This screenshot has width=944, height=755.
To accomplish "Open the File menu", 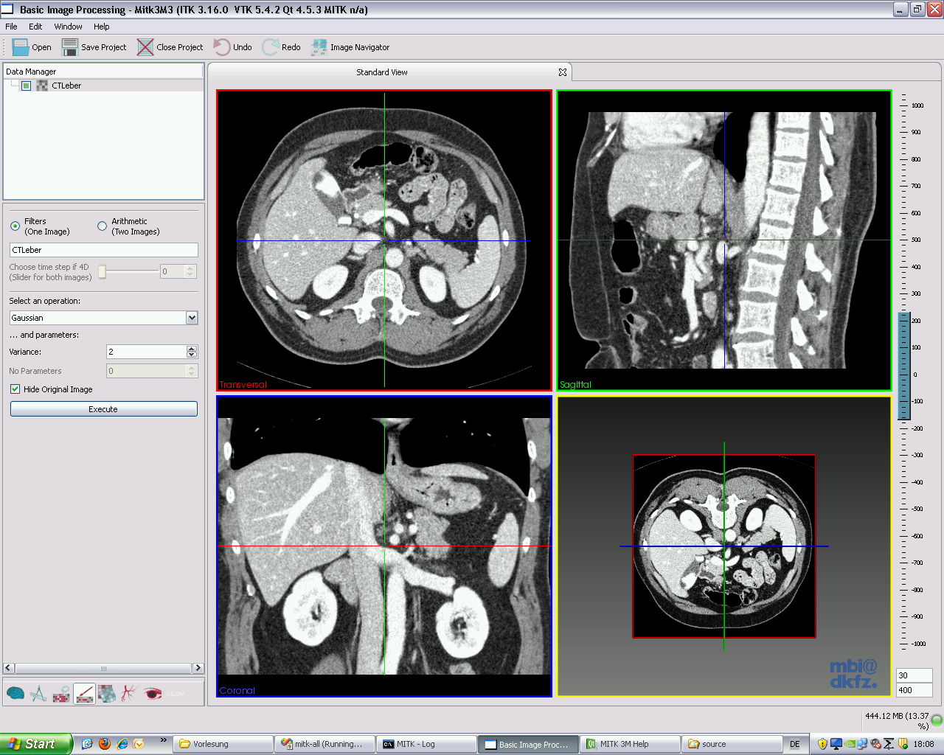I will [x=11, y=27].
